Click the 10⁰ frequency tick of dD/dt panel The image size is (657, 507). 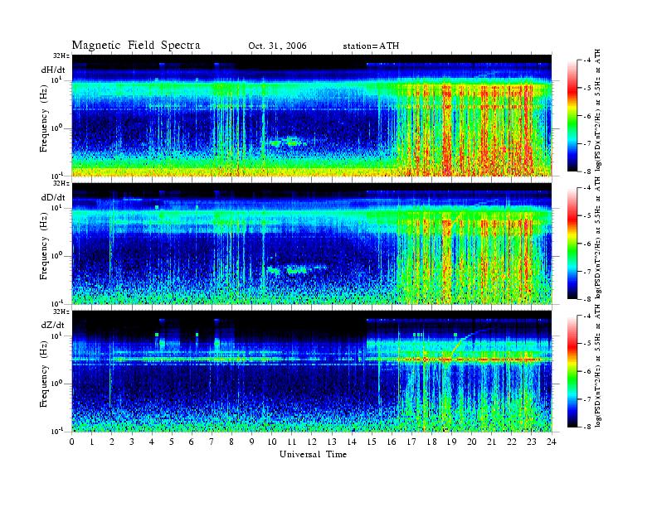pos(56,256)
